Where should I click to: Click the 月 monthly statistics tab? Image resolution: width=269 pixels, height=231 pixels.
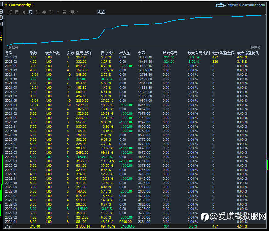[x=30, y=12]
